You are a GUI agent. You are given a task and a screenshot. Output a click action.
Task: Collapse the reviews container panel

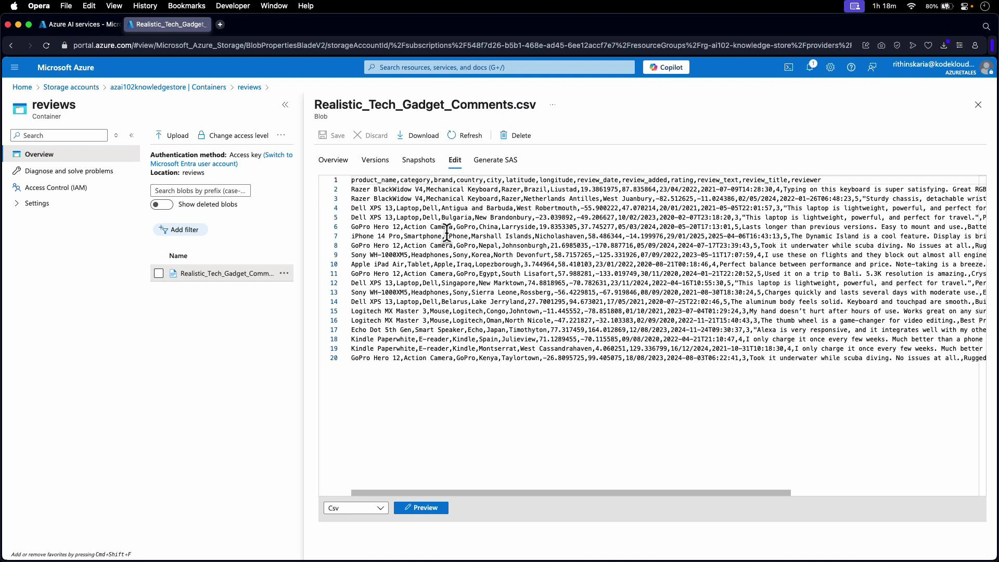coord(286,105)
